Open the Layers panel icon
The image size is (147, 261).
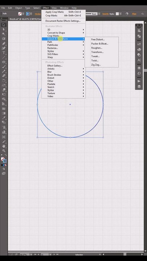point(139,87)
